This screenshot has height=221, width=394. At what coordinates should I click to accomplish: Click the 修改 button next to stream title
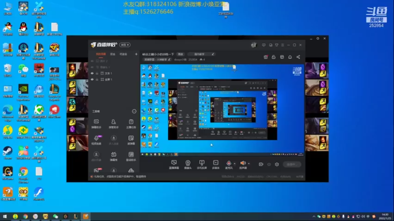click(181, 54)
